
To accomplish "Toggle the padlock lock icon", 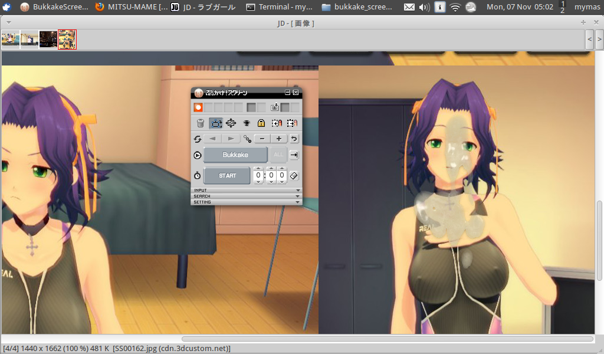I will 261,123.
